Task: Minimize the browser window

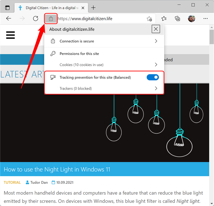Action: (179, 5)
